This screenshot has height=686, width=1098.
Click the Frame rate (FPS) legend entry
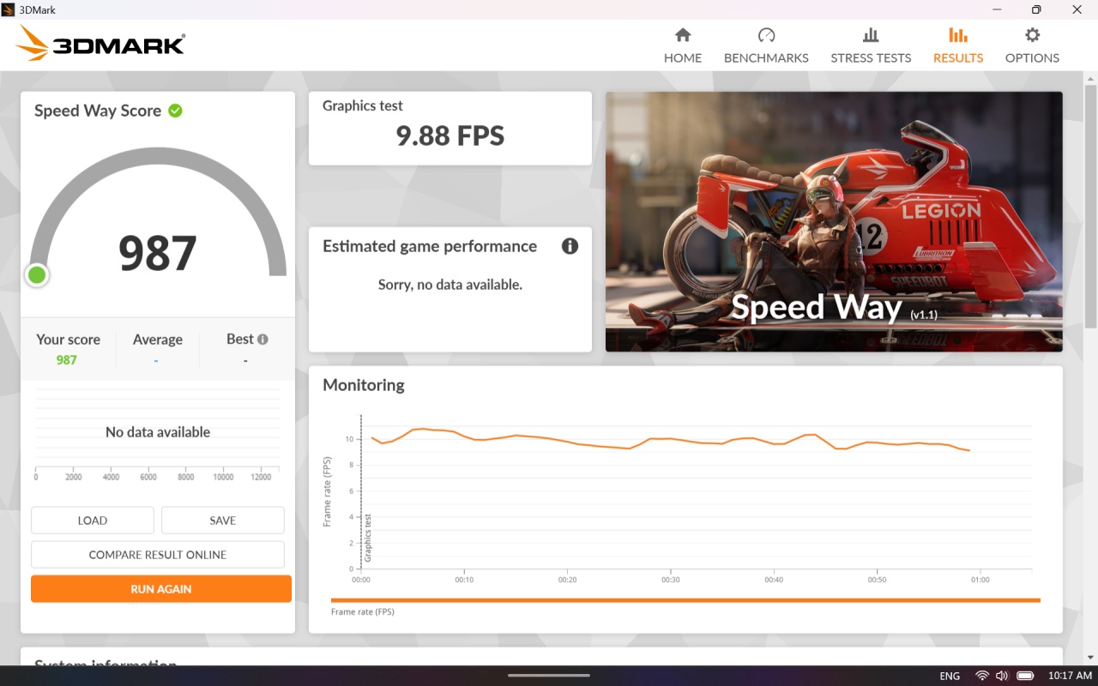pyautogui.click(x=363, y=611)
